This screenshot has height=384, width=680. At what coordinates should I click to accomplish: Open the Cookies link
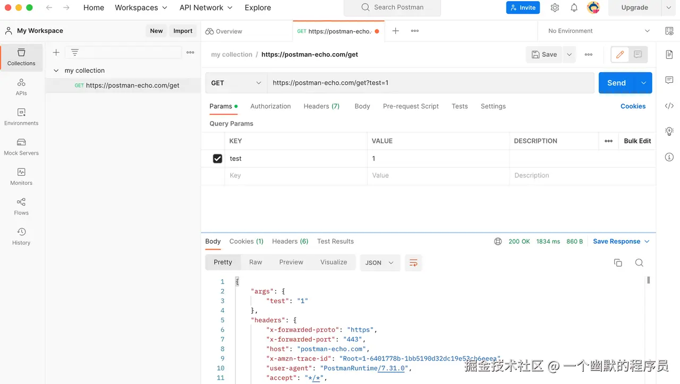coord(633,106)
